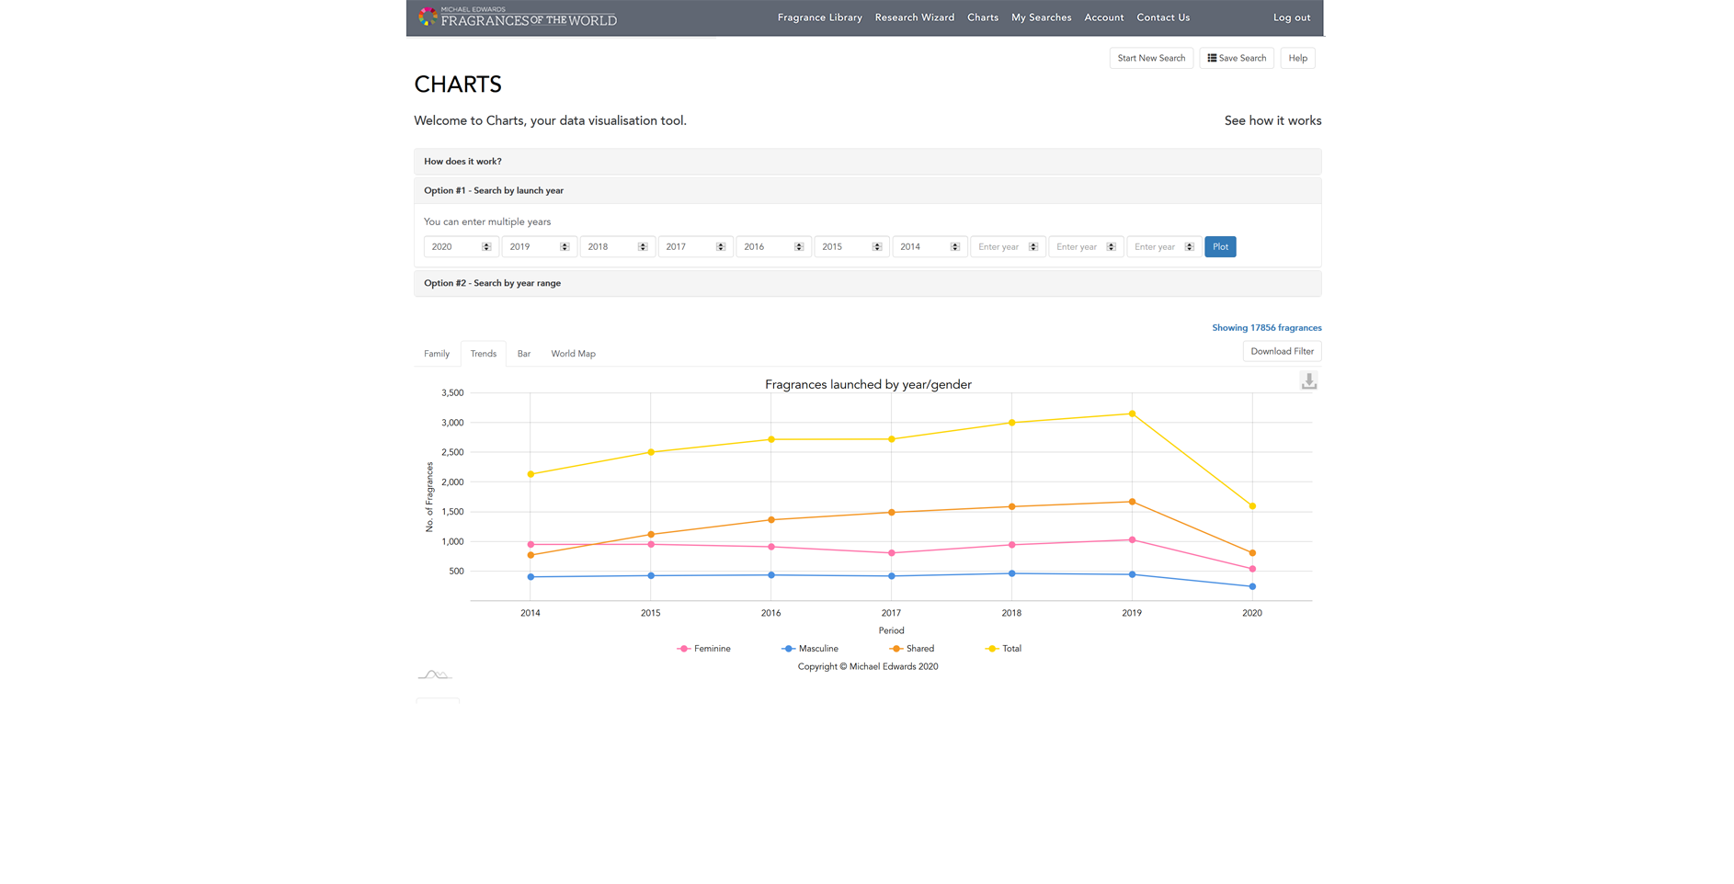The width and height of the screenshot is (1734, 884).
Task: Click the Download Filter button
Action: pyautogui.click(x=1282, y=351)
